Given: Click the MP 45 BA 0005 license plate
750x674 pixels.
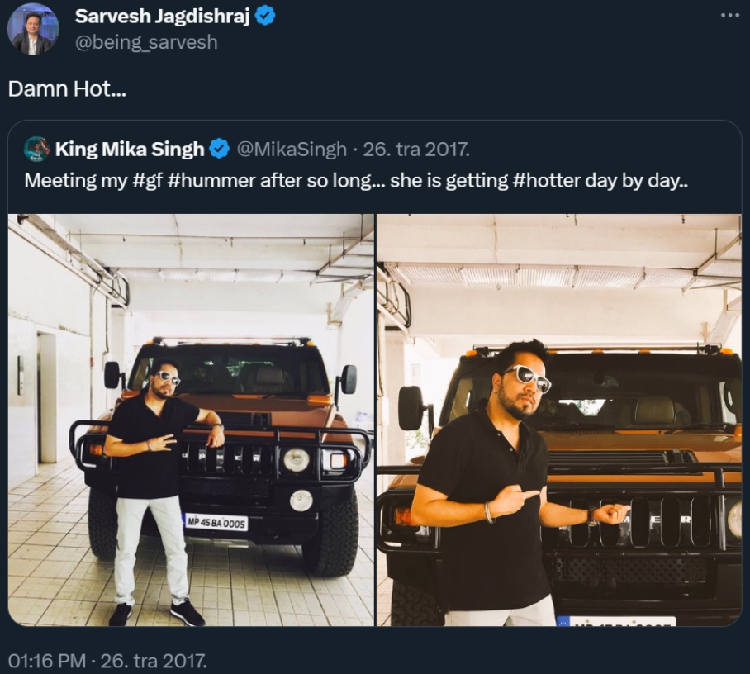Looking at the screenshot, I should coord(215,522).
